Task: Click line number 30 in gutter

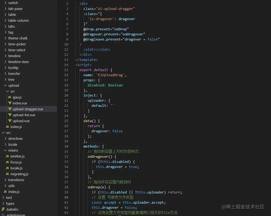Action: pyautogui.click(x=66, y=146)
